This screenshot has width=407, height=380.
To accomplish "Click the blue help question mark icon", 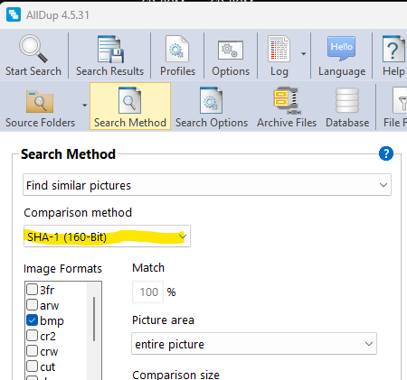I will coord(386,153).
